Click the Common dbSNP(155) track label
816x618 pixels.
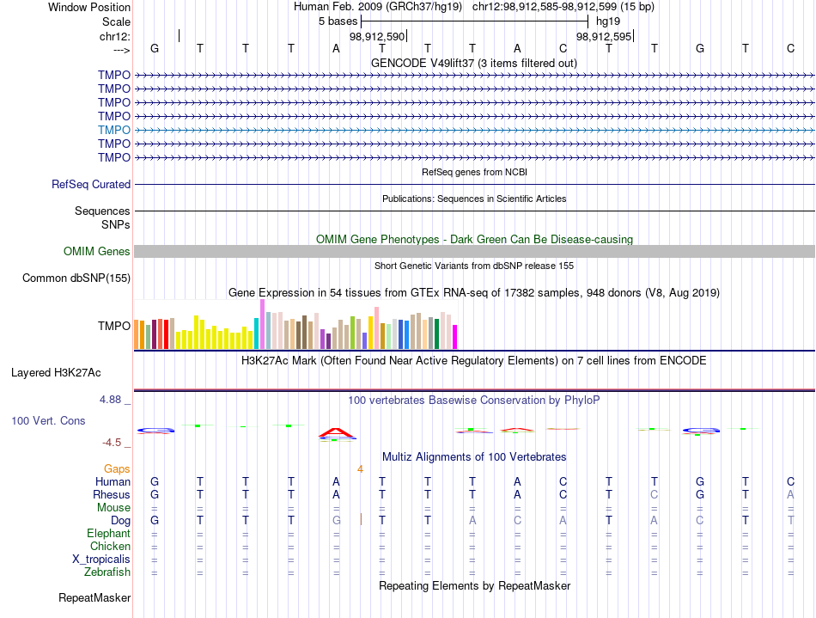(76, 278)
